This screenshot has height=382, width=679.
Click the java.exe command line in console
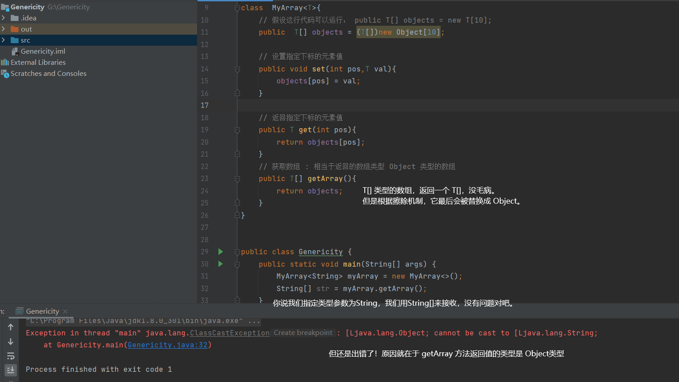pos(143,321)
